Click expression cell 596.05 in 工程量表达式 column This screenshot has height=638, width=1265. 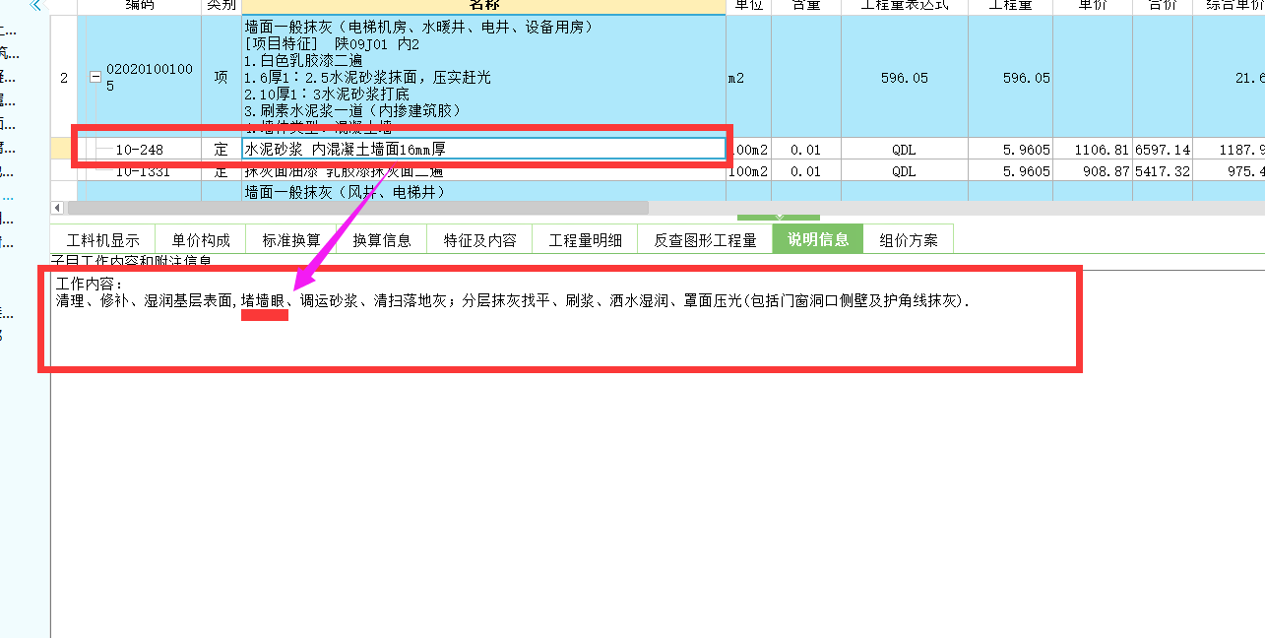coord(904,78)
